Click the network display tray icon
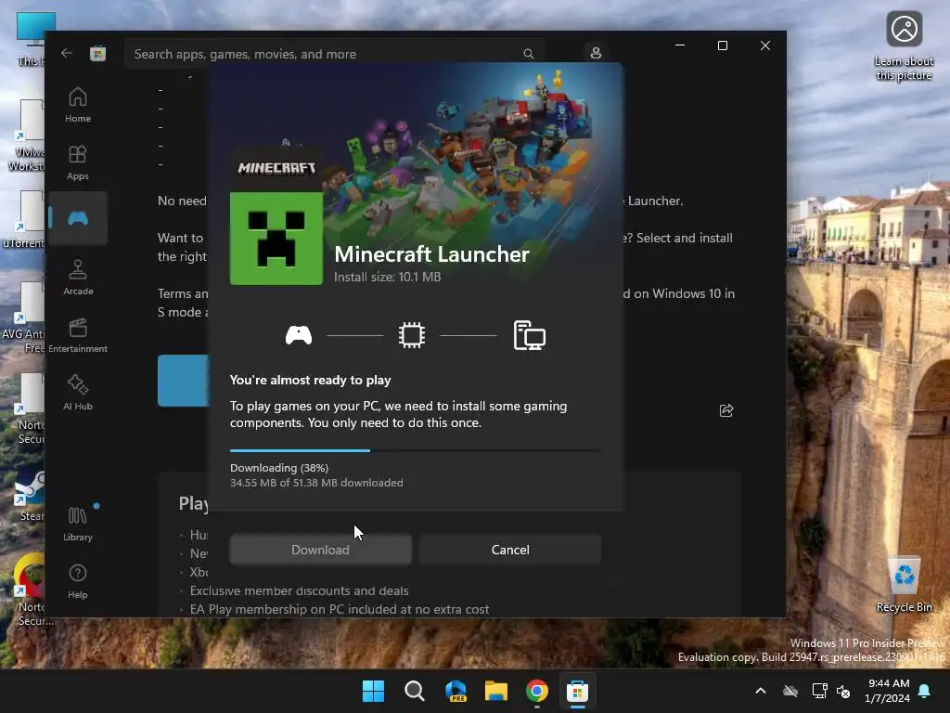 (x=819, y=691)
